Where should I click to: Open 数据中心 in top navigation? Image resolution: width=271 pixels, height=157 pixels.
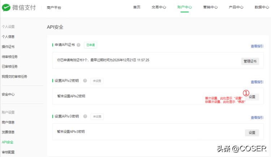click(262, 7)
